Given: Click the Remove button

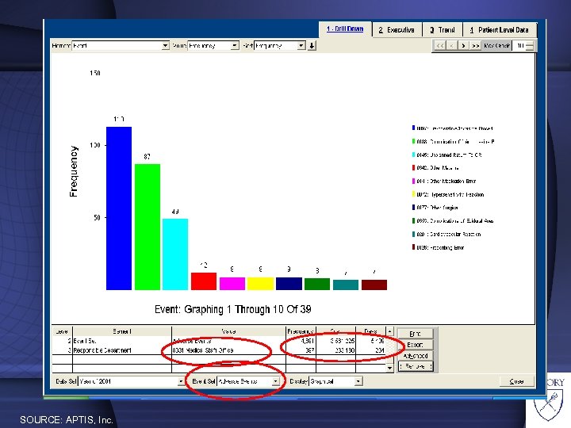Looking at the screenshot, I should click(415, 366).
